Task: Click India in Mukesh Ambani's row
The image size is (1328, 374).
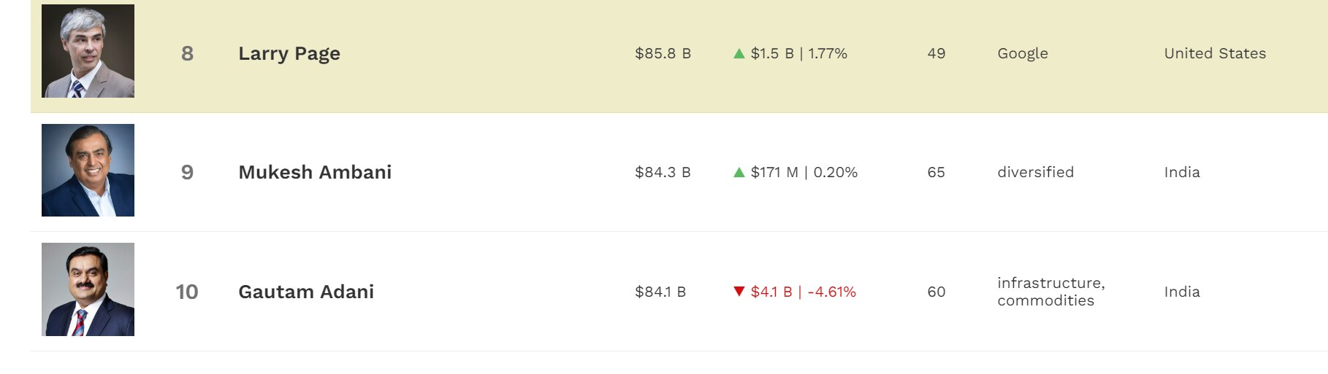Action: click(1182, 172)
